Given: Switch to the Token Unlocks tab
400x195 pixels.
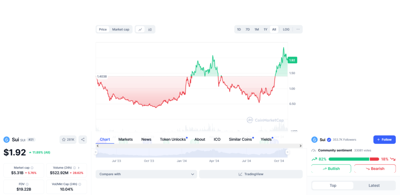Looking at the screenshot, I should pos(173,139).
